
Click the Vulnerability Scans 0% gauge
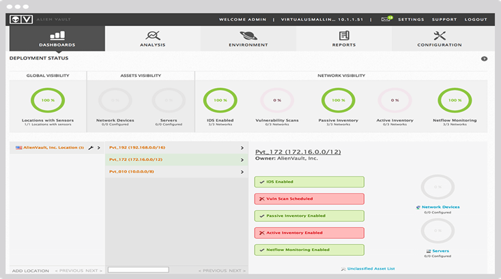pos(277,100)
